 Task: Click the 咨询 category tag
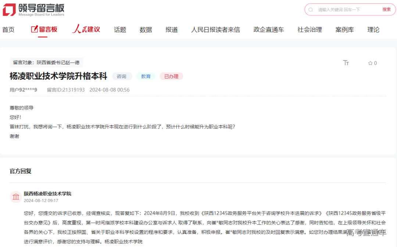(x=122, y=76)
